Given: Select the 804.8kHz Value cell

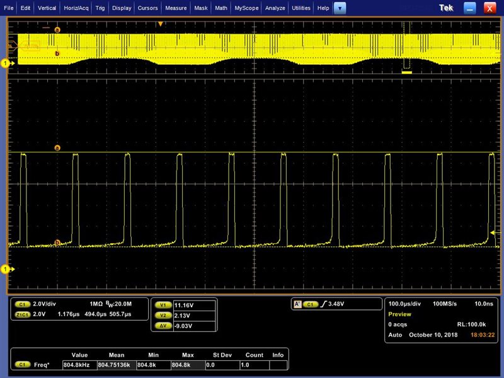Looking at the screenshot, I should coord(80,365).
